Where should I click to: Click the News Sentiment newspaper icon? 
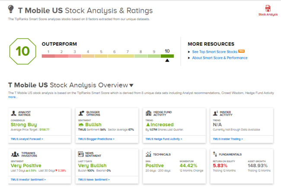81,154
